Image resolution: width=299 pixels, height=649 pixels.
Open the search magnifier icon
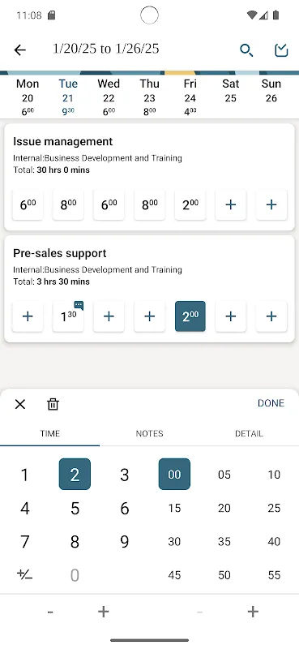click(x=246, y=50)
